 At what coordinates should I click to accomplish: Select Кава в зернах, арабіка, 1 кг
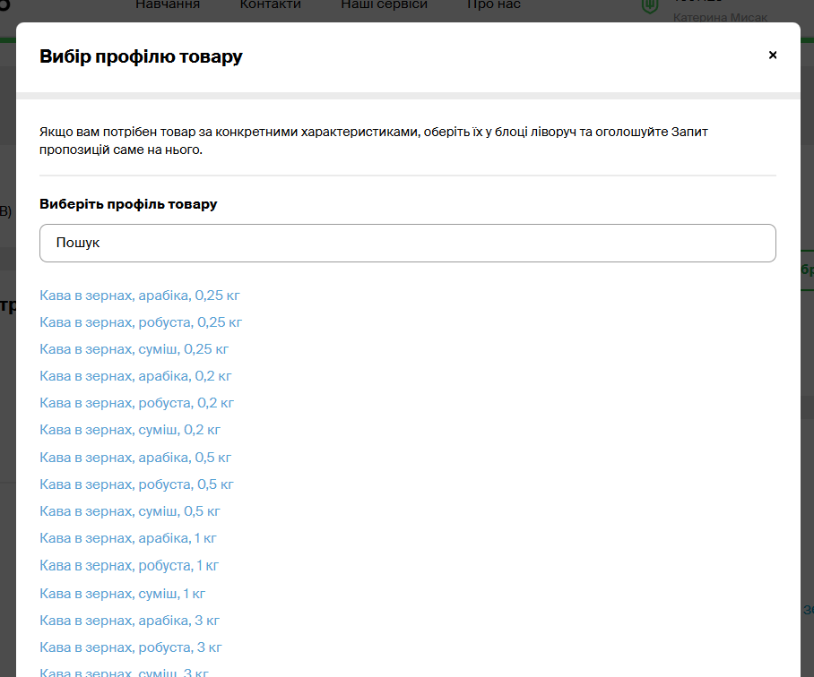(128, 537)
